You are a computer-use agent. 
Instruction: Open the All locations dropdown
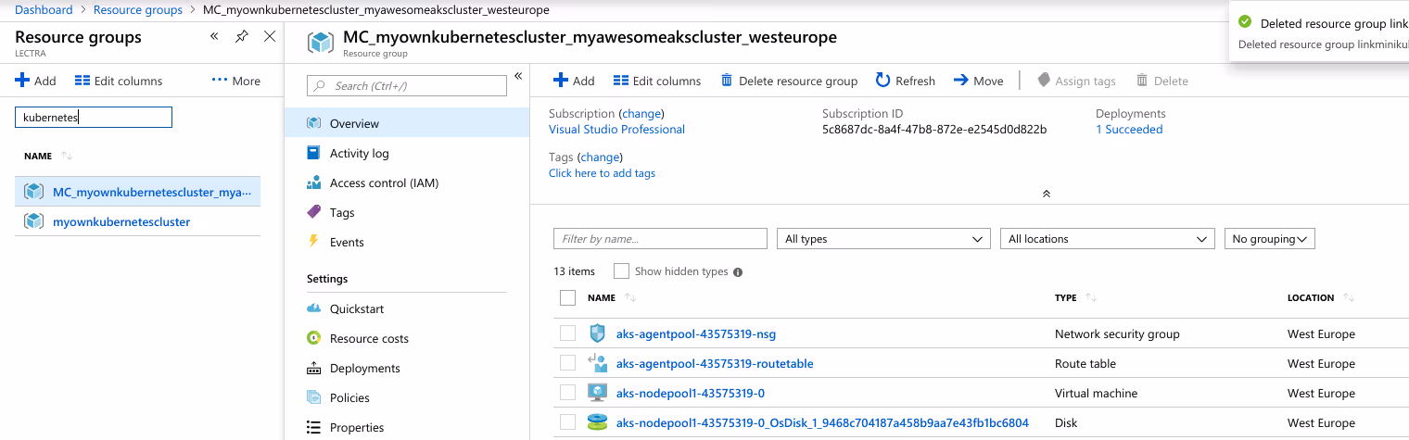click(1107, 239)
